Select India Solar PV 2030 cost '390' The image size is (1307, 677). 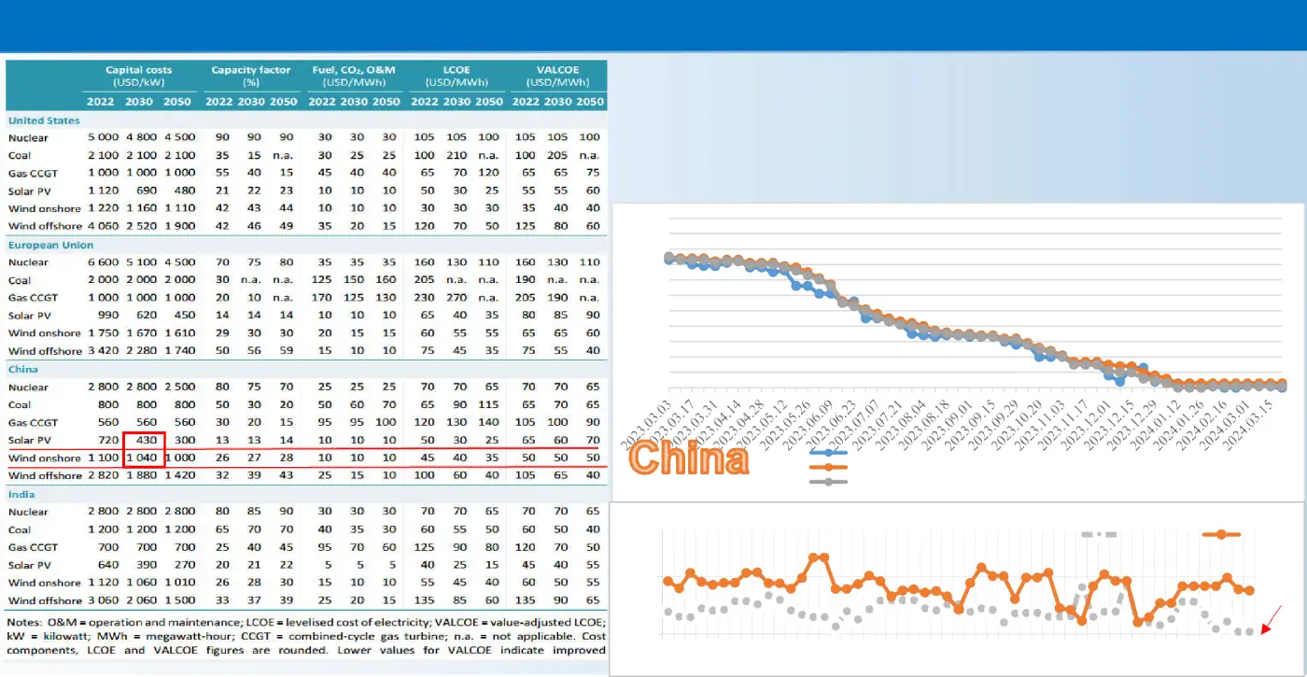[x=146, y=565]
